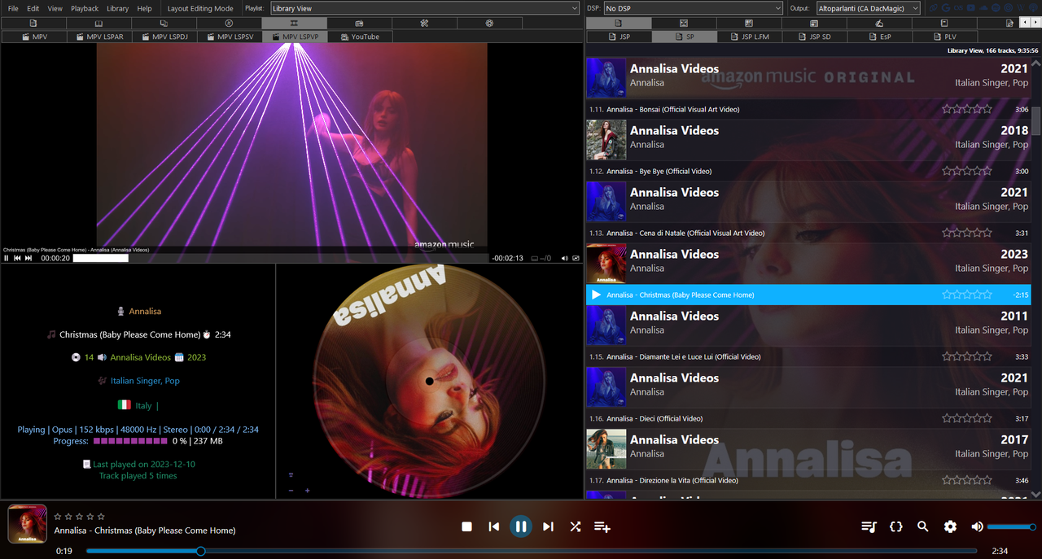Click the note-with-pencil icon tab in right panel
This screenshot has width=1042, height=559.
point(1009,23)
